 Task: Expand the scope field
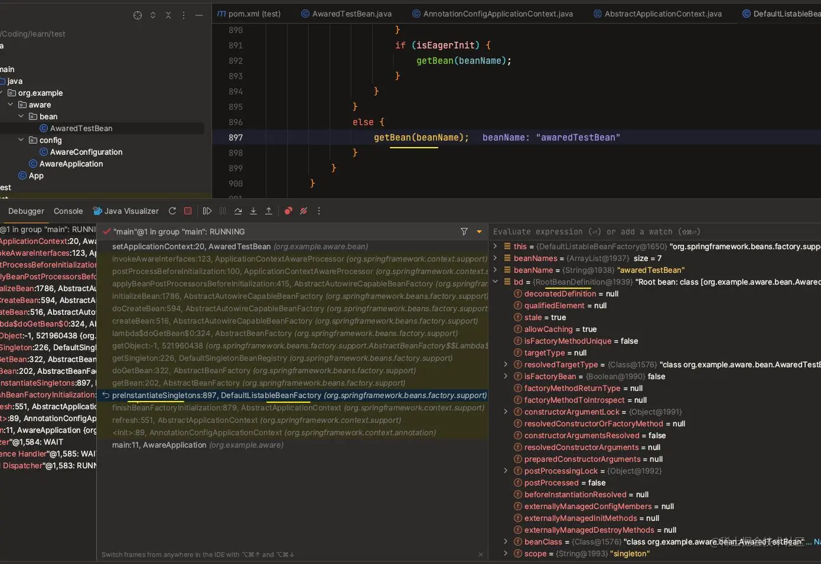coord(506,553)
